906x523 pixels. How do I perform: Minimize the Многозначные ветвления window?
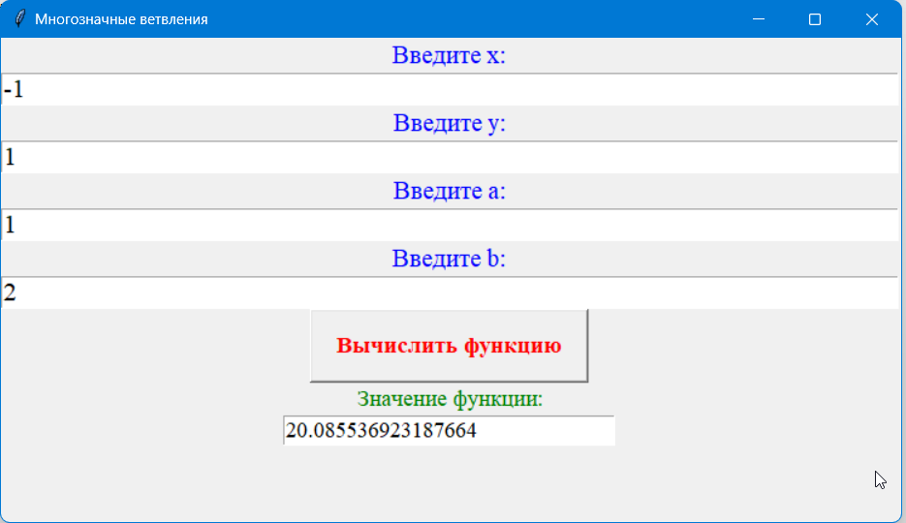pyautogui.click(x=759, y=19)
